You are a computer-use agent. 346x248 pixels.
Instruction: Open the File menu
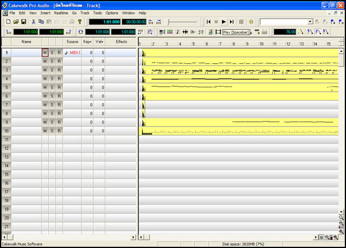12,13
